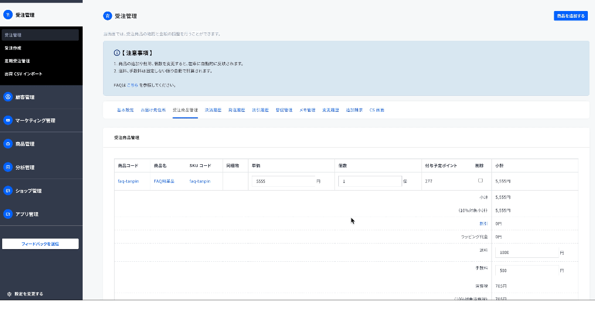Focus the 個数 field showing 1
The height and width of the screenshot is (335, 595).
point(370,181)
